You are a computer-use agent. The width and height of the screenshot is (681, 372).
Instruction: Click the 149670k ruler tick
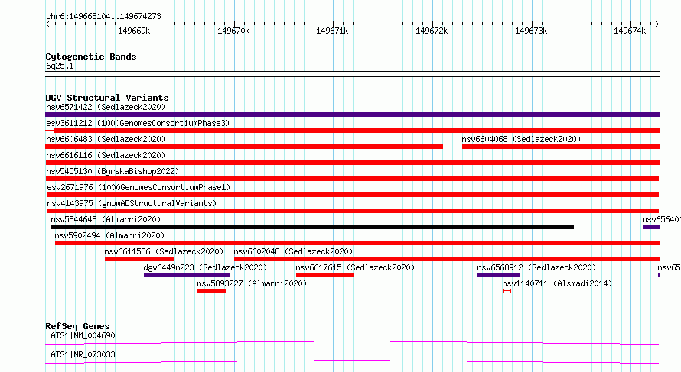click(x=233, y=31)
